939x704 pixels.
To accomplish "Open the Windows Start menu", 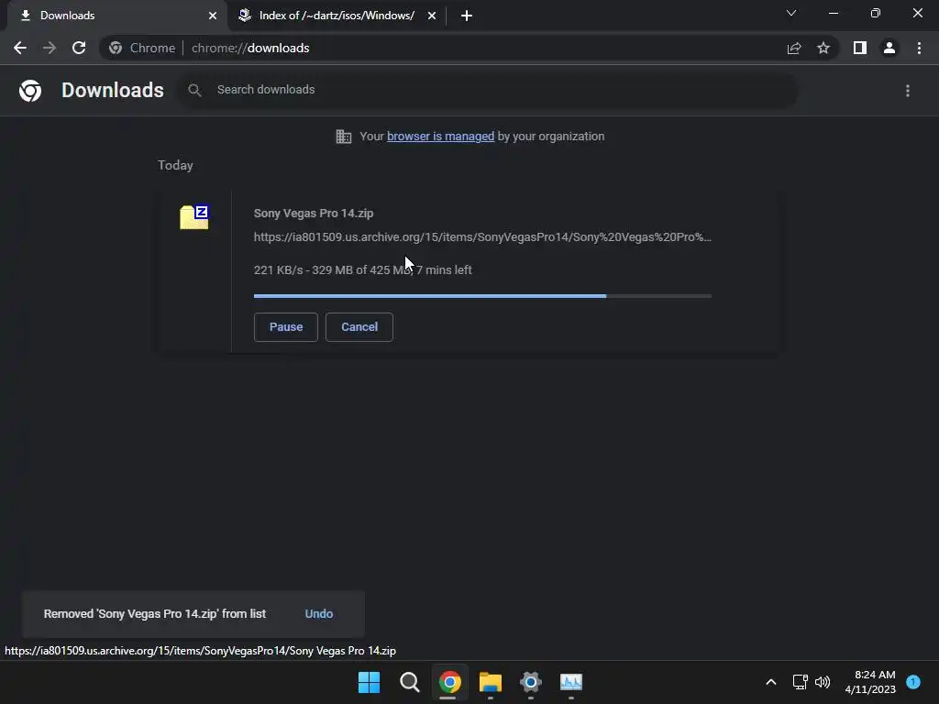I will (369, 682).
